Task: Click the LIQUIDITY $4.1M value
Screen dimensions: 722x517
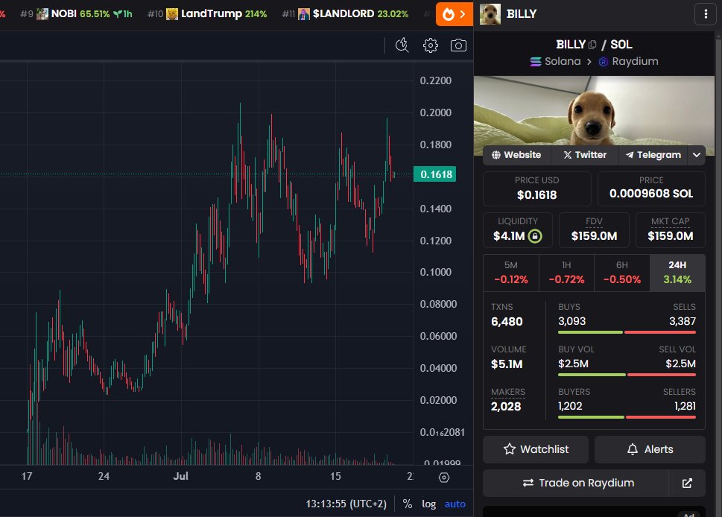Action: 509,236
